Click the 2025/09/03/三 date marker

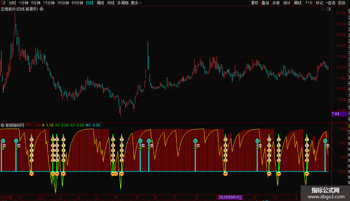(230, 197)
